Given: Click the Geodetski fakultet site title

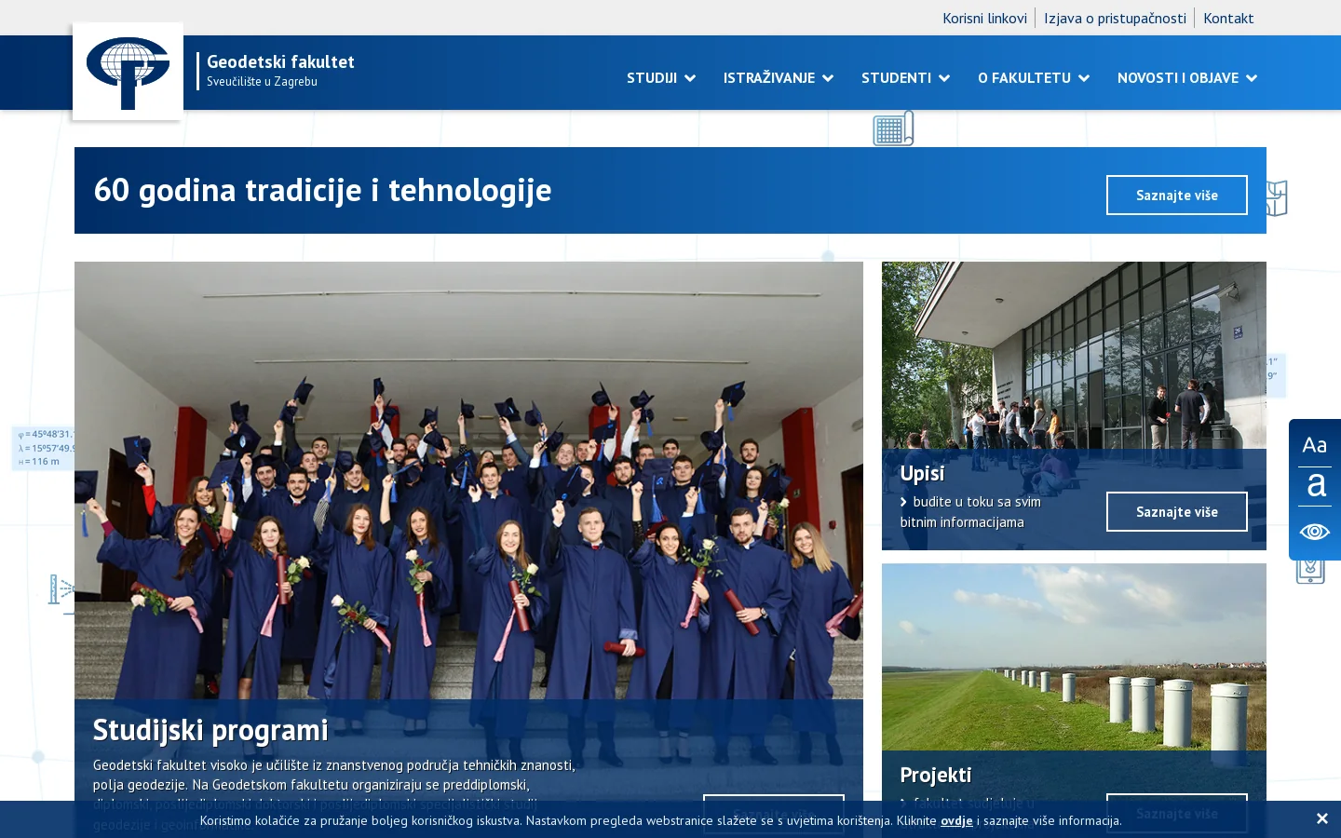Looking at the screenshot, I should coord(280,61).
